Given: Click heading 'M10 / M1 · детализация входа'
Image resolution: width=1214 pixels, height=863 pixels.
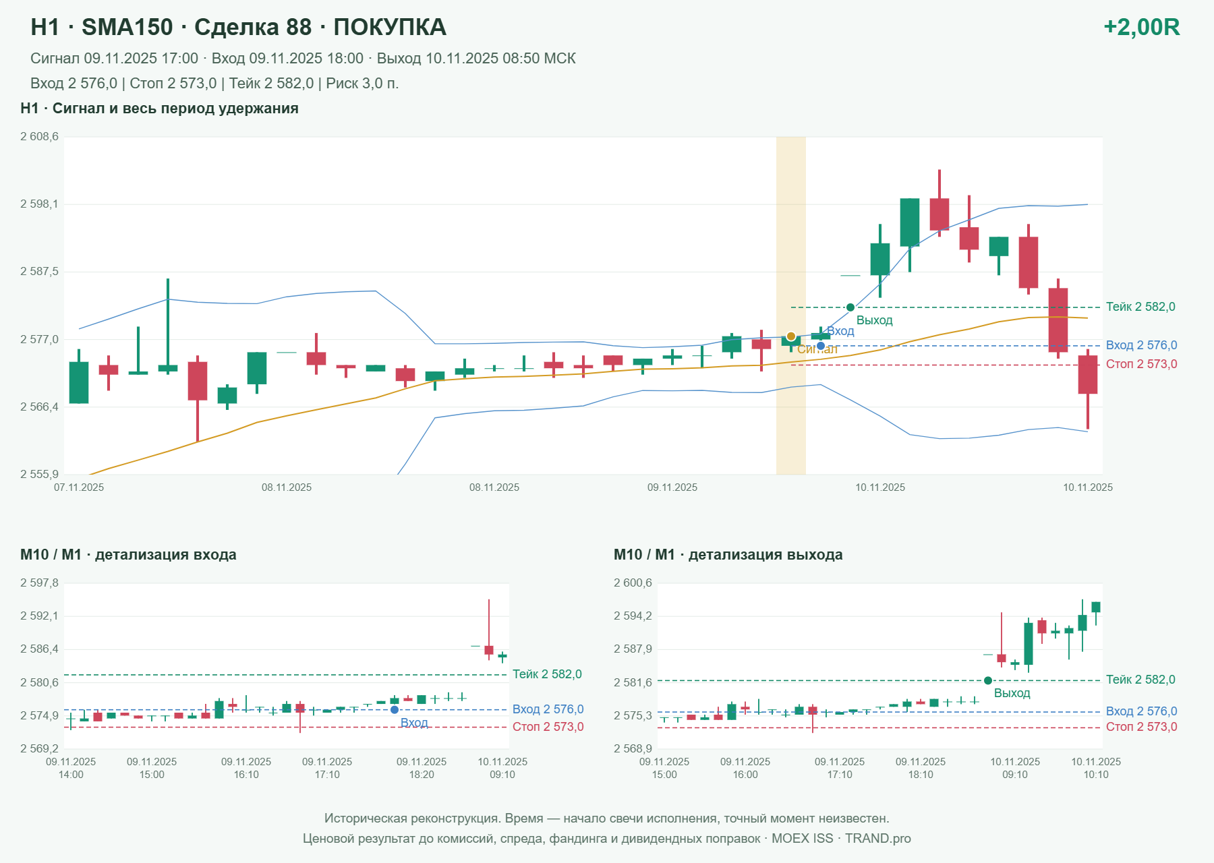Looking at the screenshot, I should tap(128, 555).
